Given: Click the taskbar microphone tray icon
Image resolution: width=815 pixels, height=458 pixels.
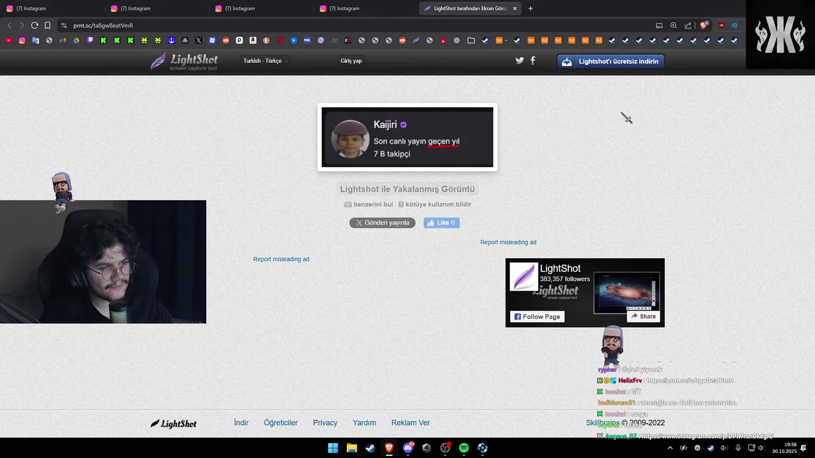Looking at the screenshot, I should (x=737, y=448).
